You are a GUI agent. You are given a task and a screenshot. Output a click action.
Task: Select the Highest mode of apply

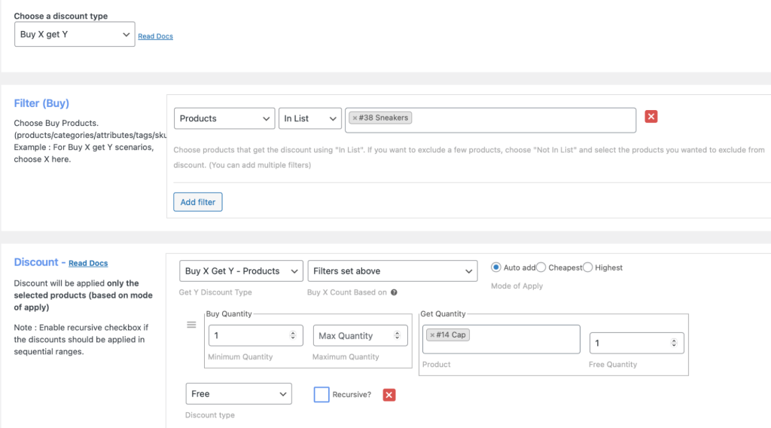click(x=588, y=267)
